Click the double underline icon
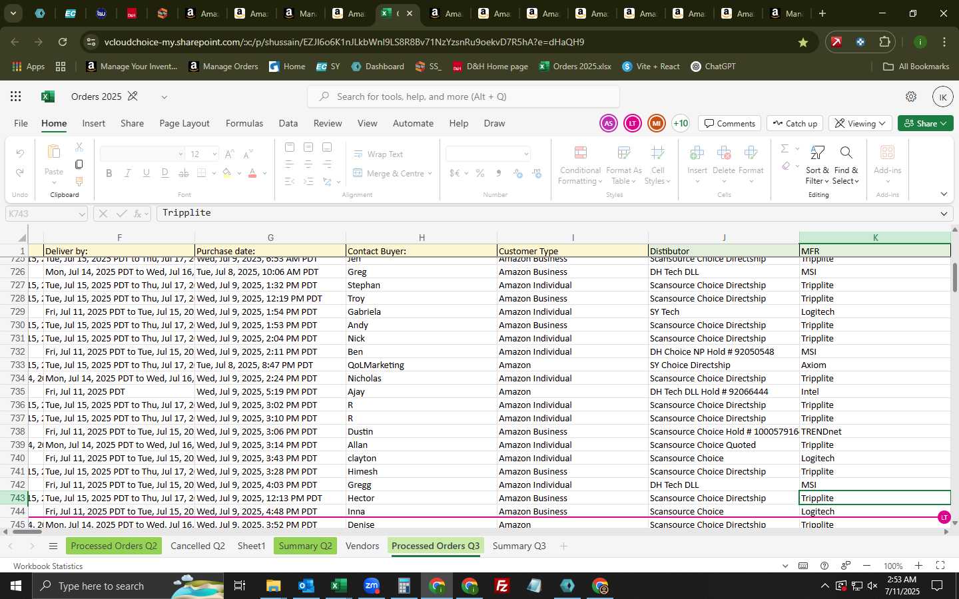The image size is (959, 599). 165,173
